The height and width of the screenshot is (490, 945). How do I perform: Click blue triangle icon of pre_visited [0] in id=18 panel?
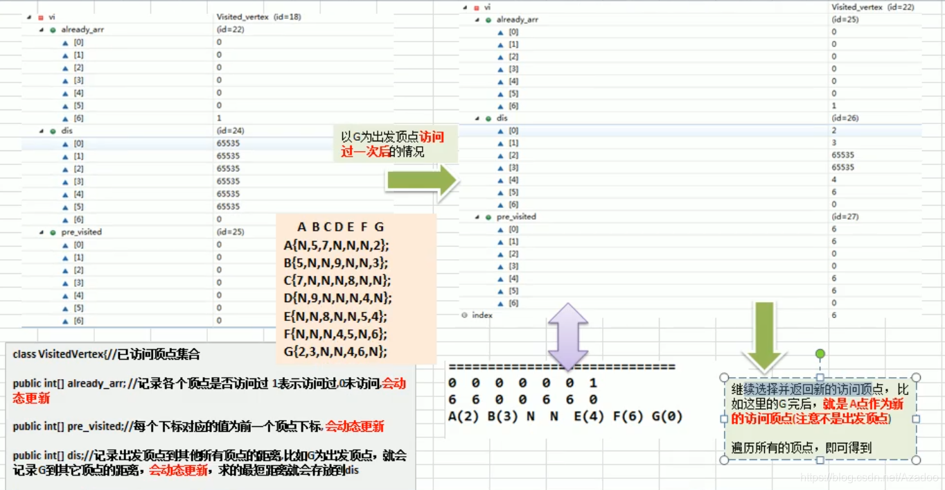[x=65, y=245]
